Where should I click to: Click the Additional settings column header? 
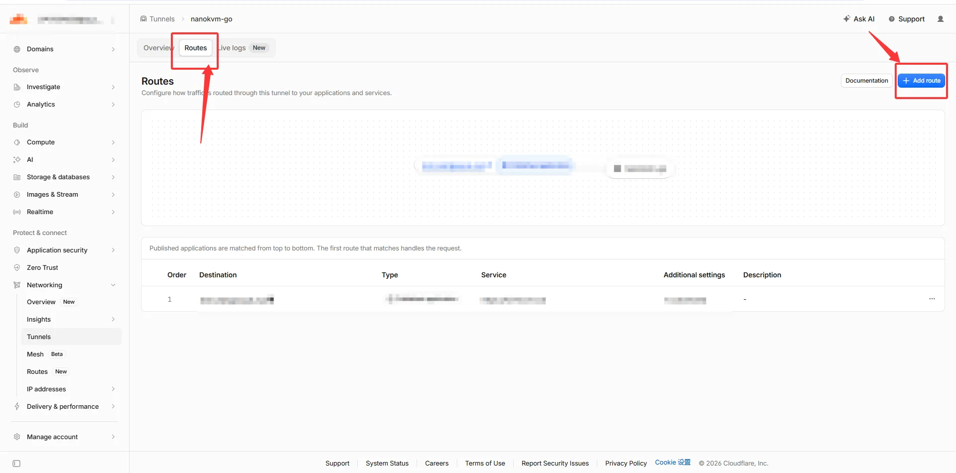694,275
